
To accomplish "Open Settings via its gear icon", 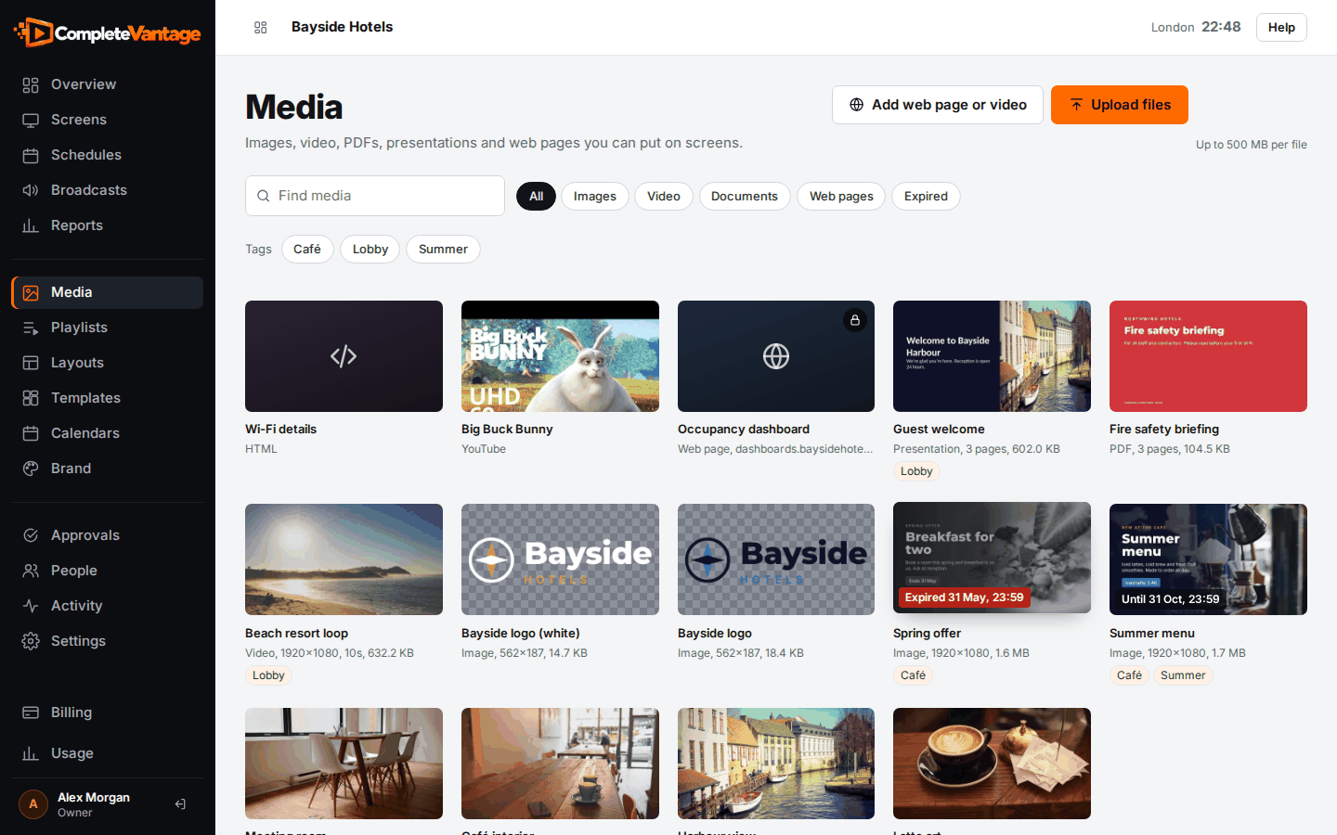I will [31, 641].
